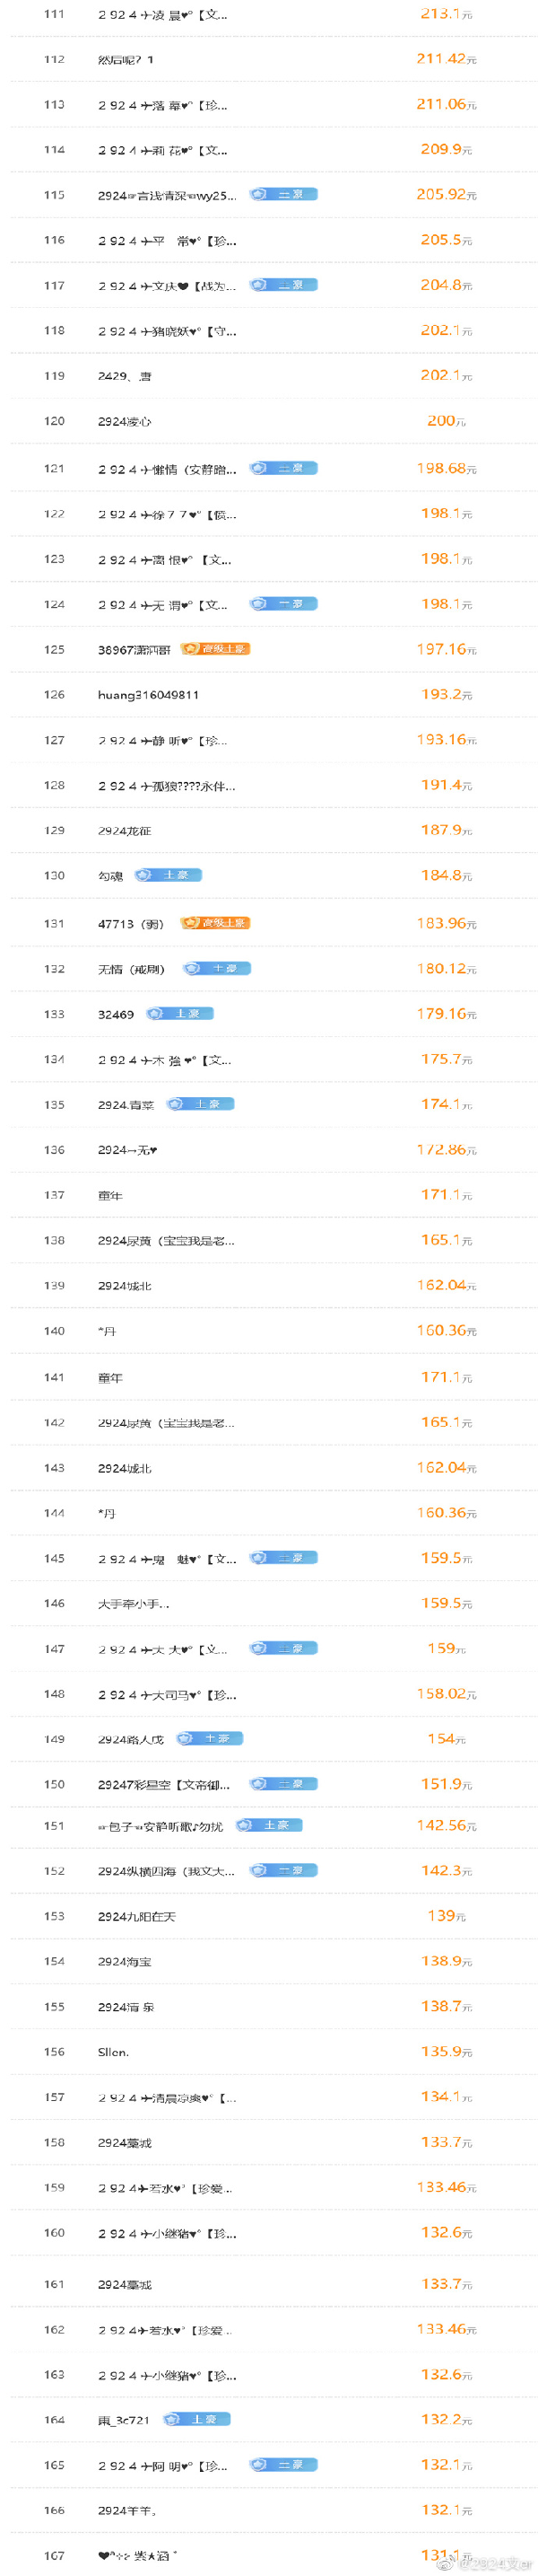Click the 200元 amount for 2924凌心
The height and width of the screenshot is (2576, 538).
coord(447,421)
